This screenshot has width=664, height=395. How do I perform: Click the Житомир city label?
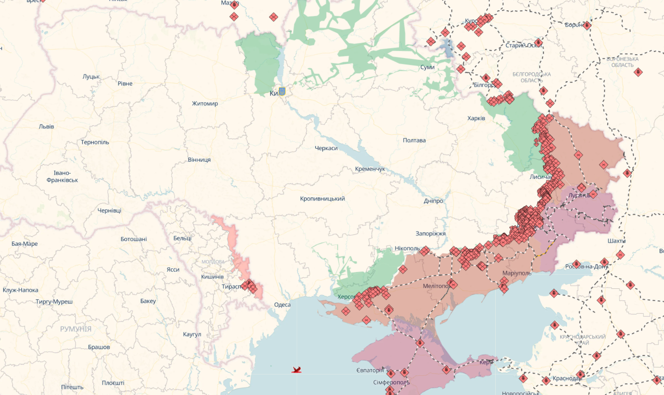(x=205, y=104)
